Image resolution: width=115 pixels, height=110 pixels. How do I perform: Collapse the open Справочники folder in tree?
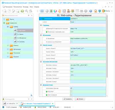[x=4, y=23]
